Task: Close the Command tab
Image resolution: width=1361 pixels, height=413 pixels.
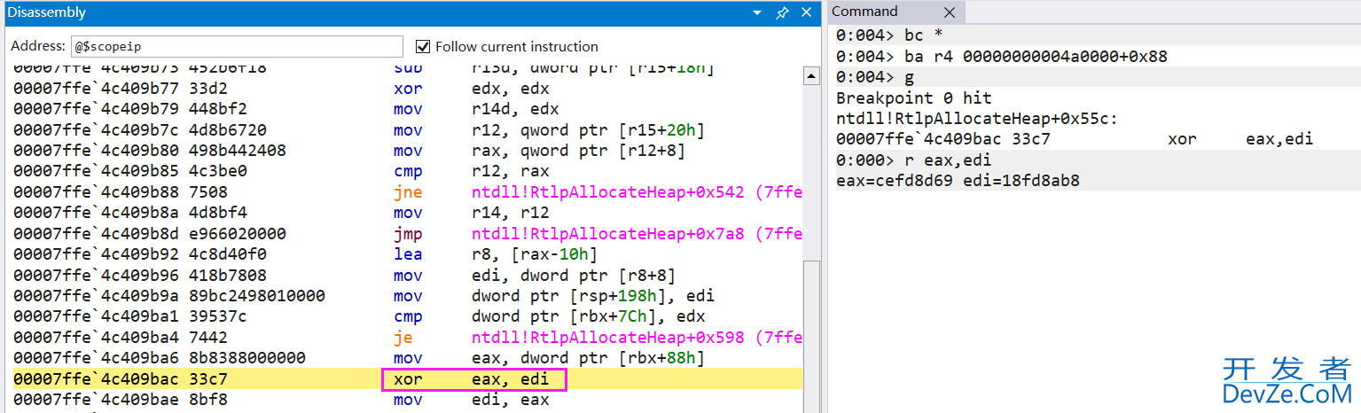Action: [950, 12]
